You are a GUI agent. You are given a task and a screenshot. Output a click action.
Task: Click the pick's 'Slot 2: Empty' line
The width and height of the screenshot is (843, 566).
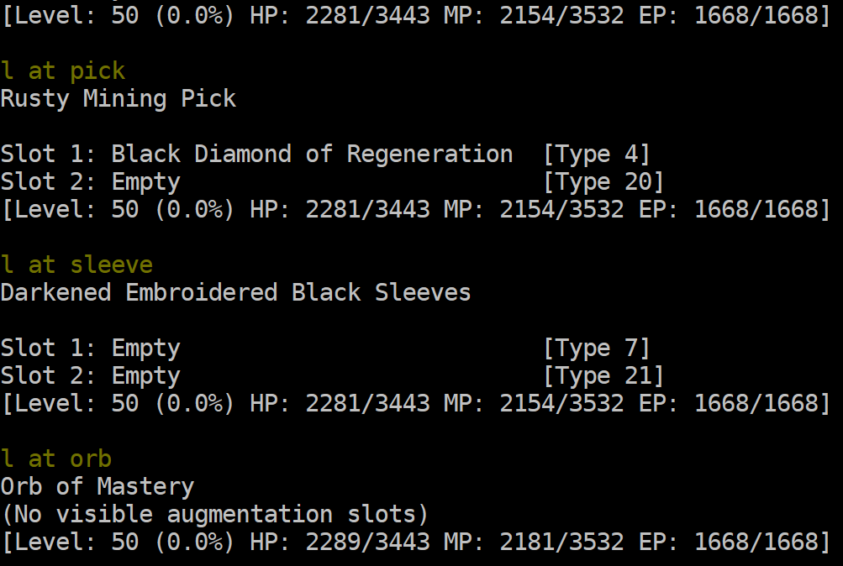[x=90, y=182]
